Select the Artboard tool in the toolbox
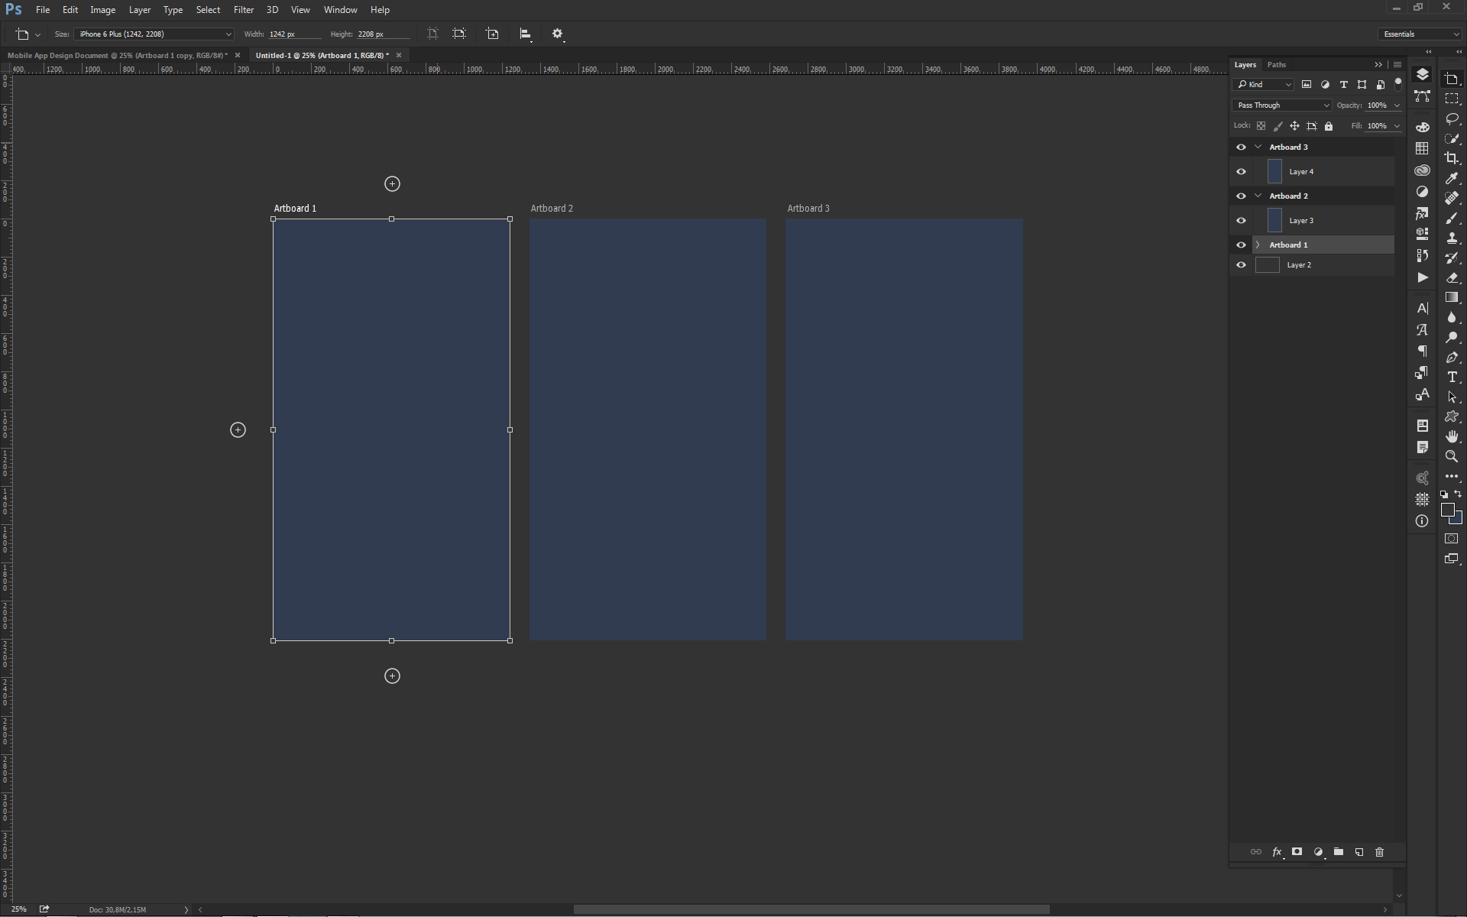Image resolution: width=1467 pixels, height=917 pixels. tap(1452, 79)
